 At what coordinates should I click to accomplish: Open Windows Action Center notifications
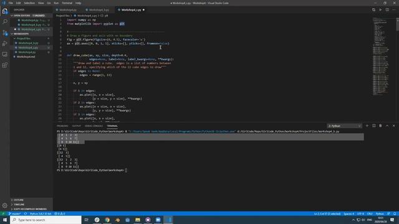coord(392,220)
